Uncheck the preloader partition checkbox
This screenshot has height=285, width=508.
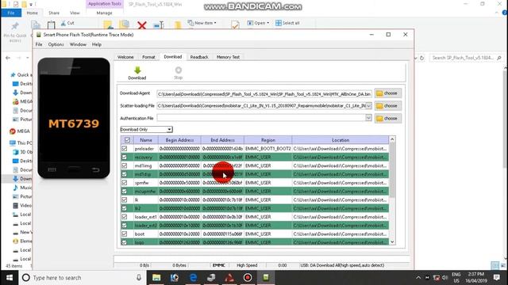pyautogui.click(x=125, y=149)
